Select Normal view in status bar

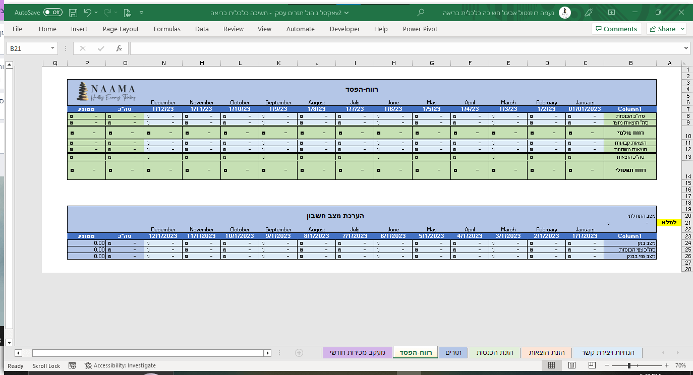552,365
